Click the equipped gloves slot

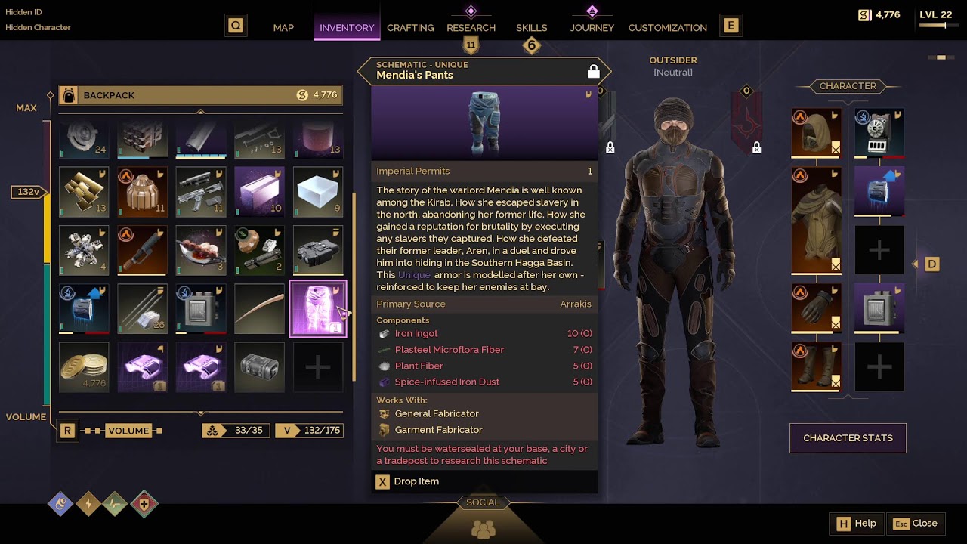tap(816, 308)
